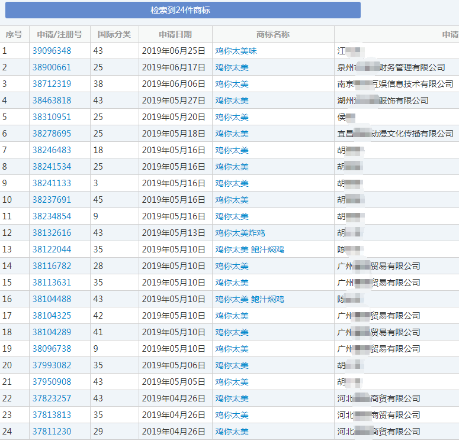Click the 序号 column header
The image size is (459, 441).
[14, 34]
